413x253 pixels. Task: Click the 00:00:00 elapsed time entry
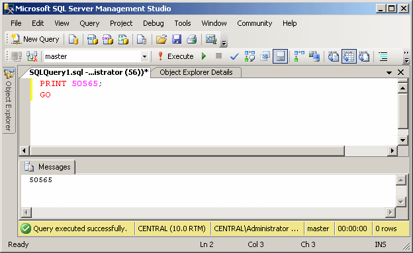click(x=352, y=228)
